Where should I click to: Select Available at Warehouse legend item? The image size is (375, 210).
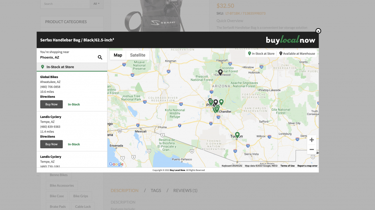[x=297, y=54]
